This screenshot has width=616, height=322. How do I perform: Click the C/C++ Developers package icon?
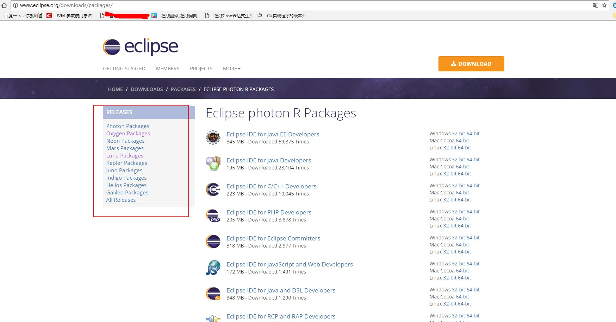pos(213,189)
